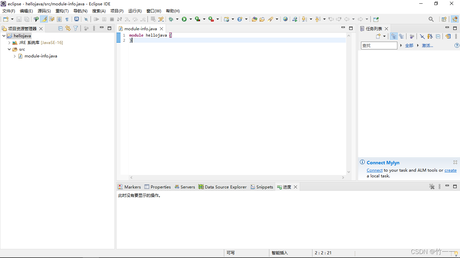The width and height of the screenshot is (460, 258).
Task: Click the Connect link in Mylyn notice
Action: click(374, 170)
